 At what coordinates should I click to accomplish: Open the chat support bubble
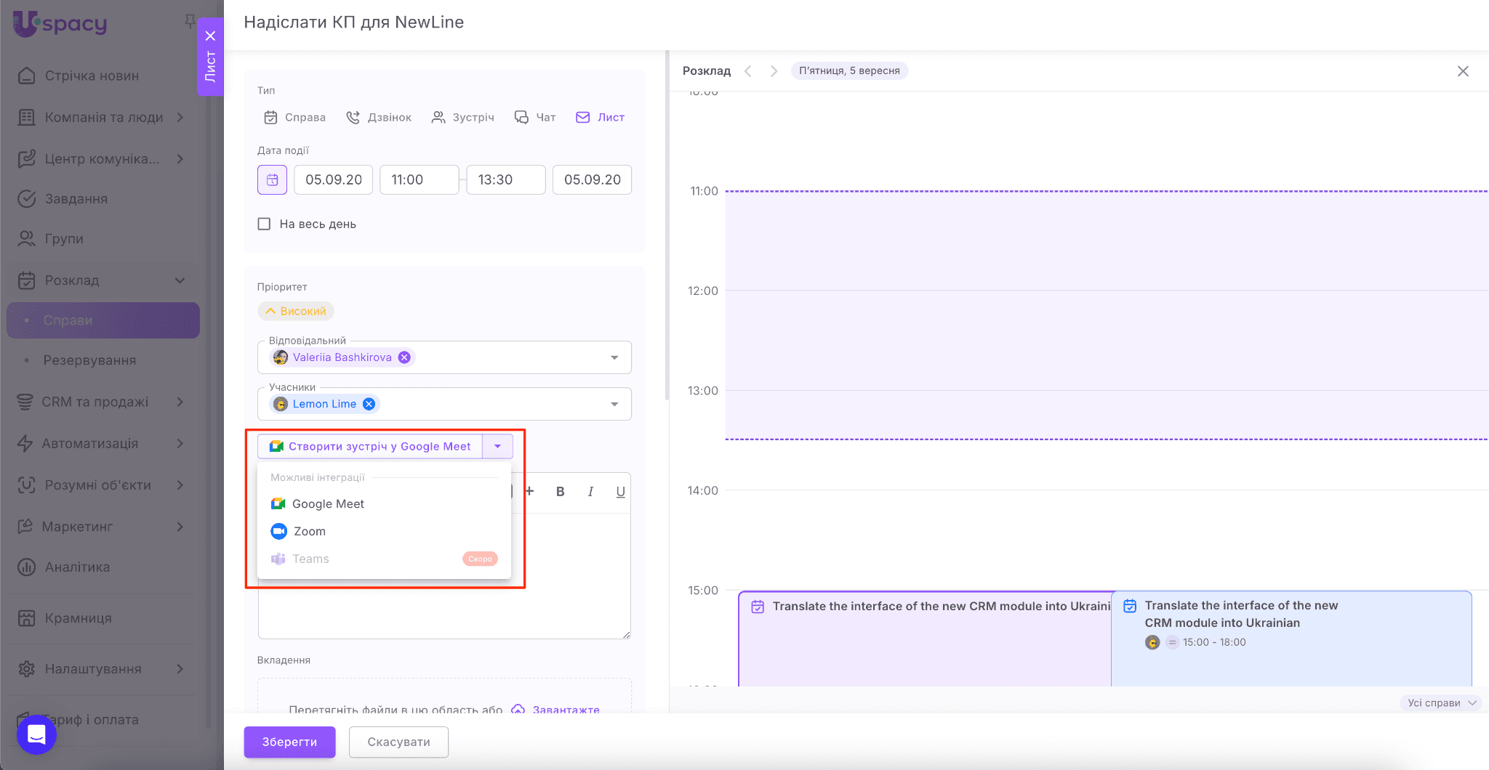pos(36,734)
